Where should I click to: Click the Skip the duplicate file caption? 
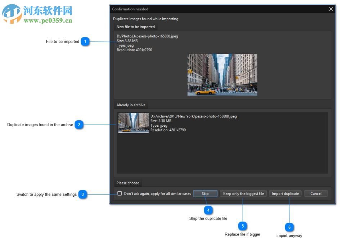coord(208,218)
